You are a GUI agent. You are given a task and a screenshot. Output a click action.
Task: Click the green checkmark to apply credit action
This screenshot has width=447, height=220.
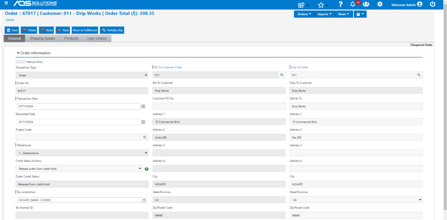click(147, 168)
